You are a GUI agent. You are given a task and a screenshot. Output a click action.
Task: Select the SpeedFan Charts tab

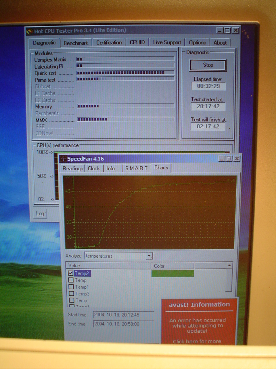click(x=161, y=167)
